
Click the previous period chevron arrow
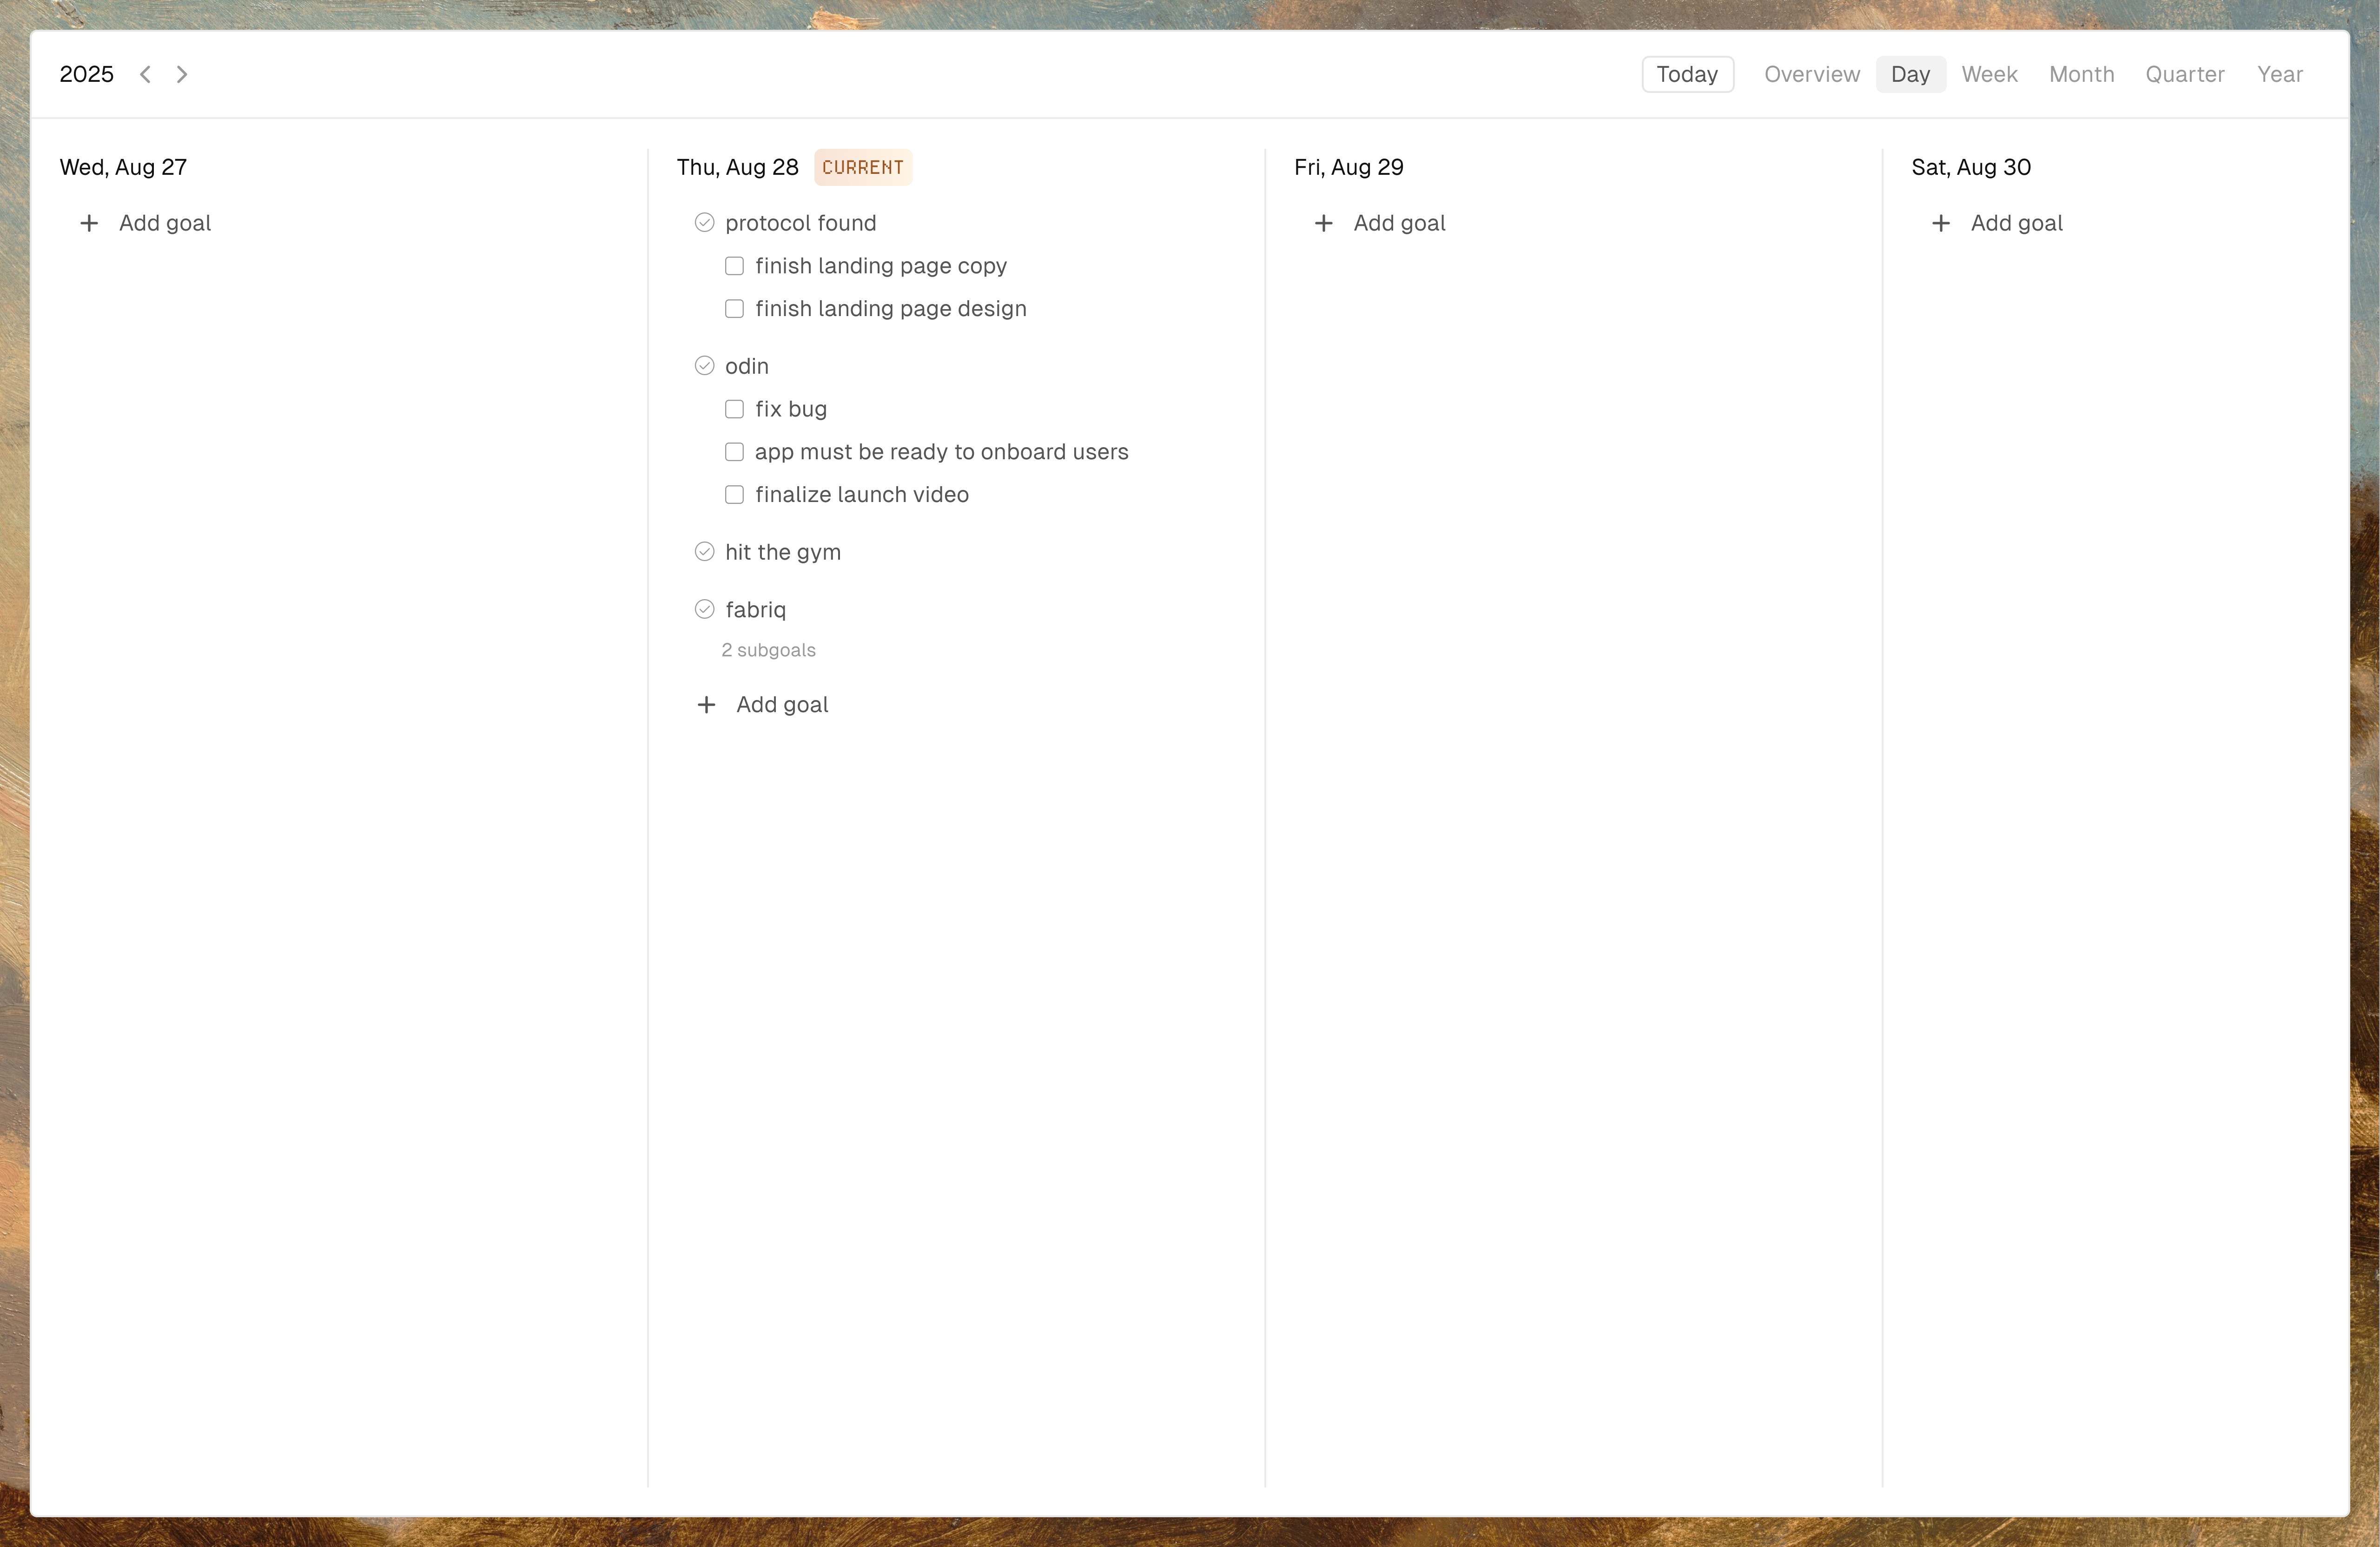click(x=145, y=74)
